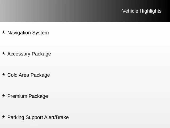Select the star before Parking Support Alert/Brake

pyautogui.click(x=3, y=117)
